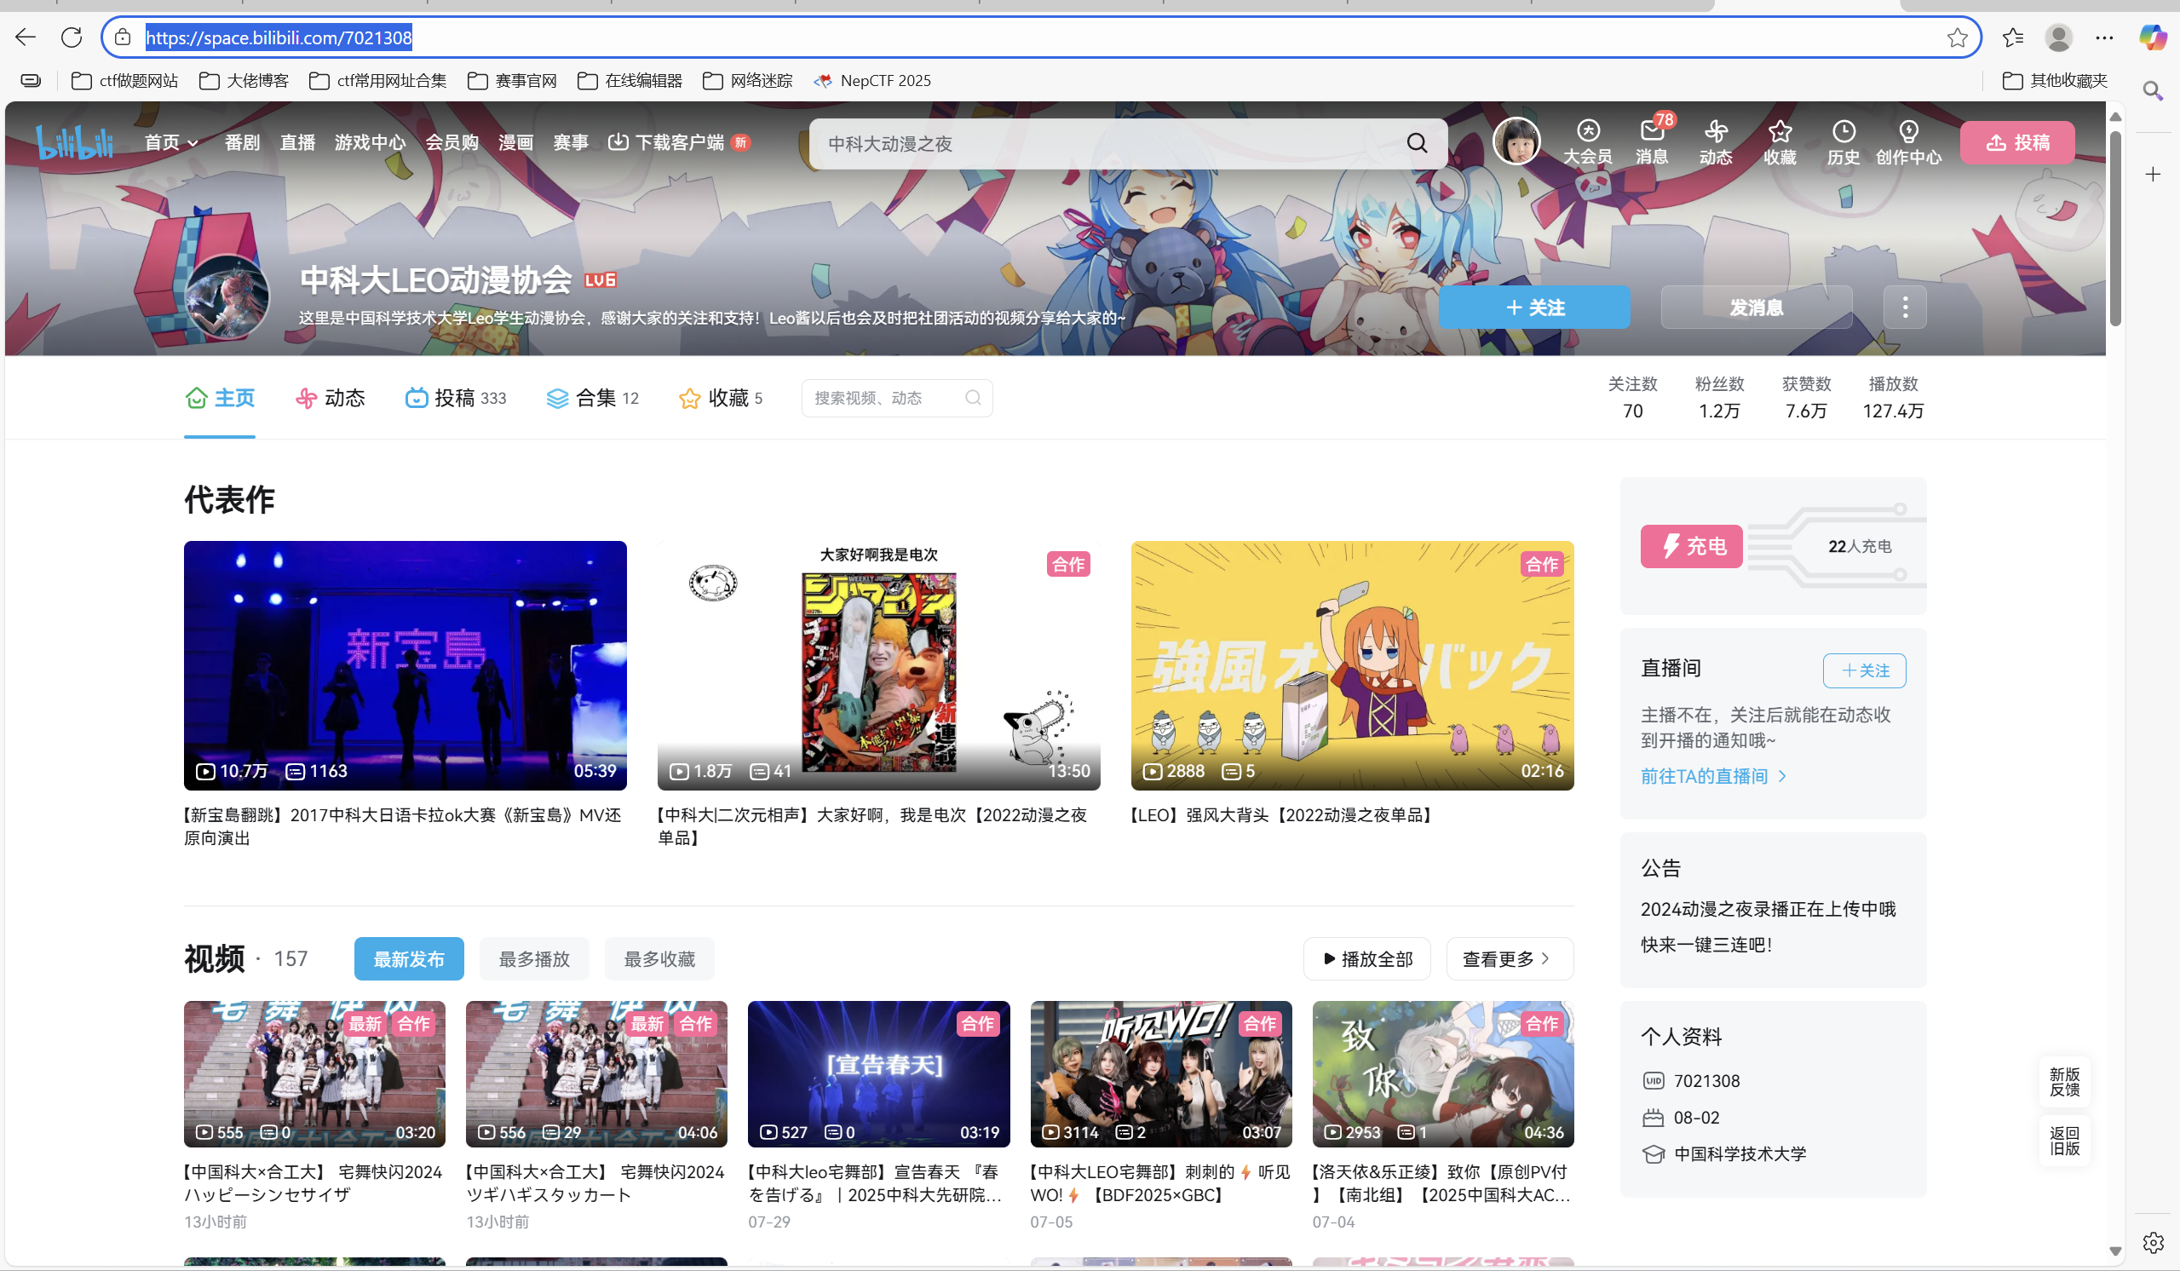
Task: Open the Copilot icon
Action: click(x=2153, y=37)
